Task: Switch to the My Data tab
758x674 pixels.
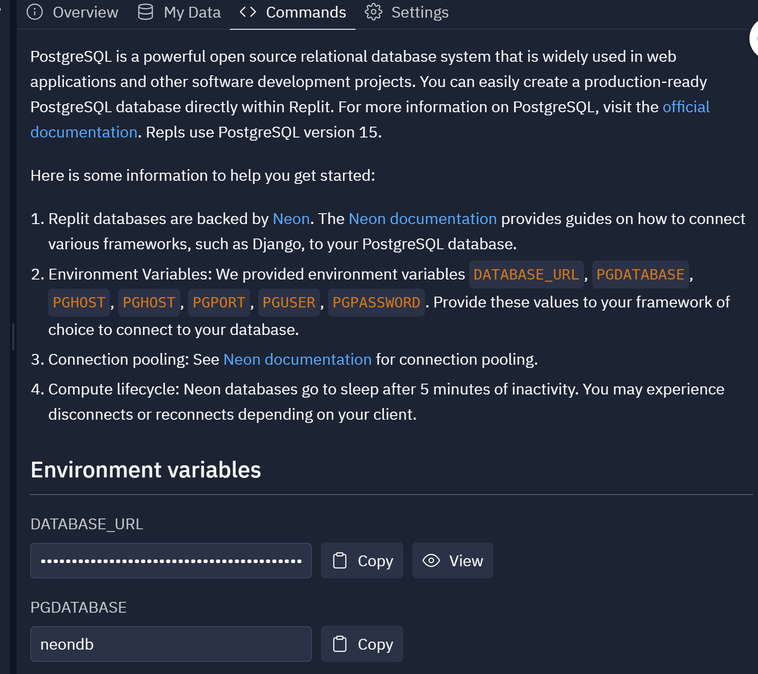Action: [x=179, y=13]
